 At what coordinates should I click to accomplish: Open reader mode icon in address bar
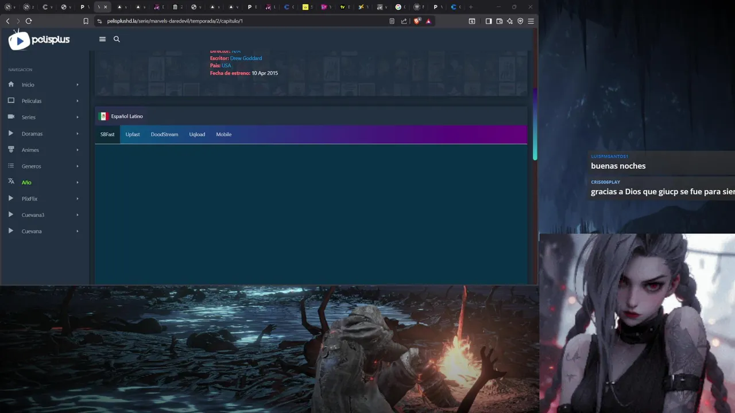392,21
